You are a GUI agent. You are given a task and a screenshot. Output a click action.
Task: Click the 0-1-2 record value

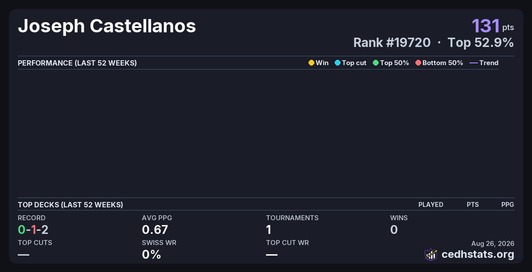(x=33, y=229)
